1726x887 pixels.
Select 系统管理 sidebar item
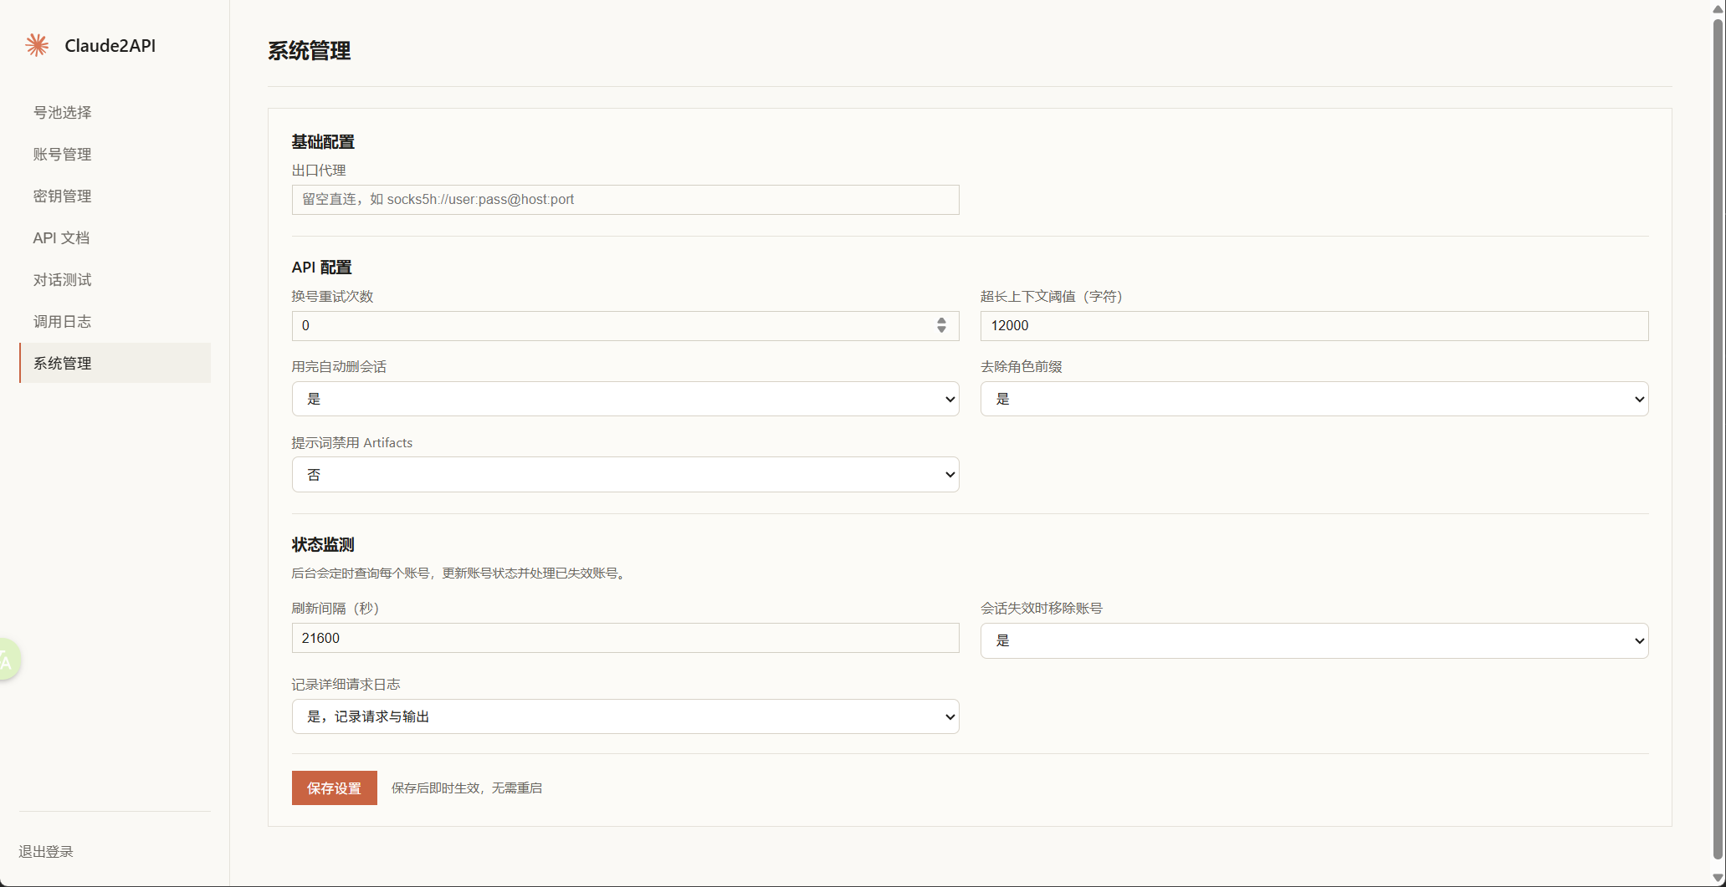[x=115, y=363]
